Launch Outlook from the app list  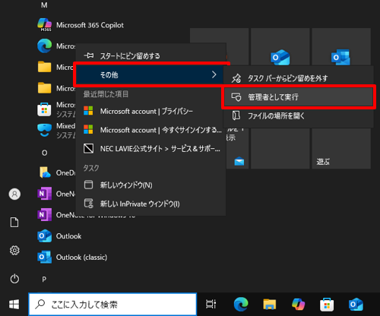(x=59, y=236)
